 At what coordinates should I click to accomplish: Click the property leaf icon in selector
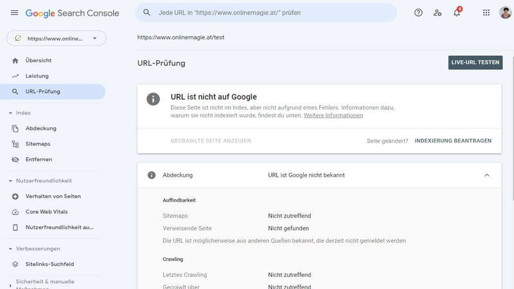point(18,39)
